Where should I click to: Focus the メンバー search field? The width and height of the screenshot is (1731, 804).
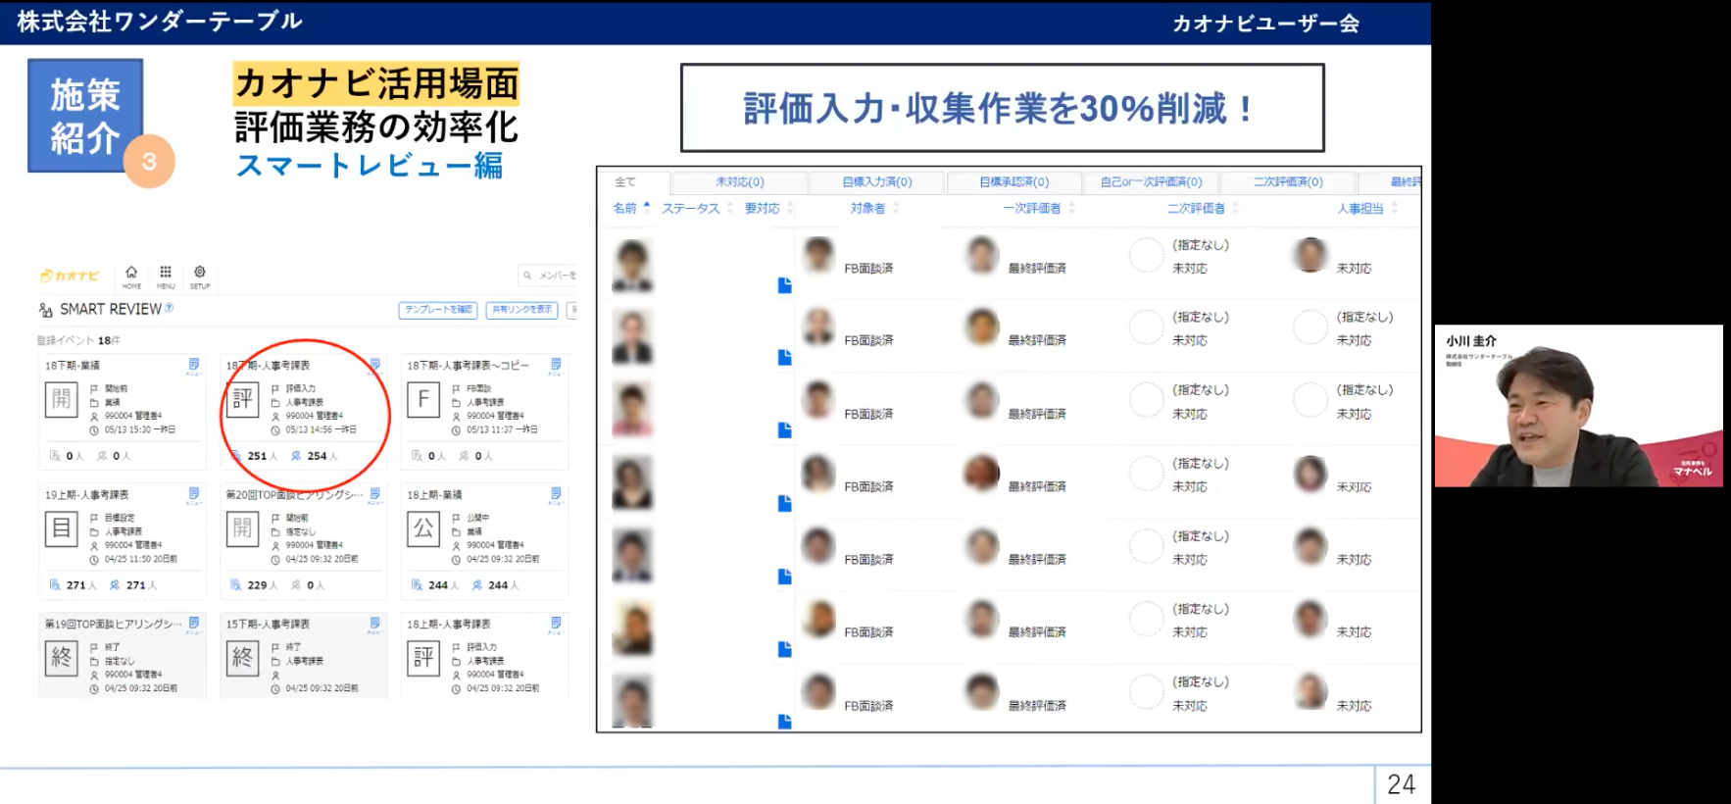pyautogui.click(x=548, y=276)
